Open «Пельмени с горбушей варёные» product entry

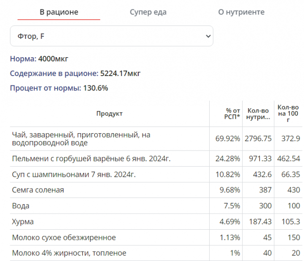coord(91,159)
